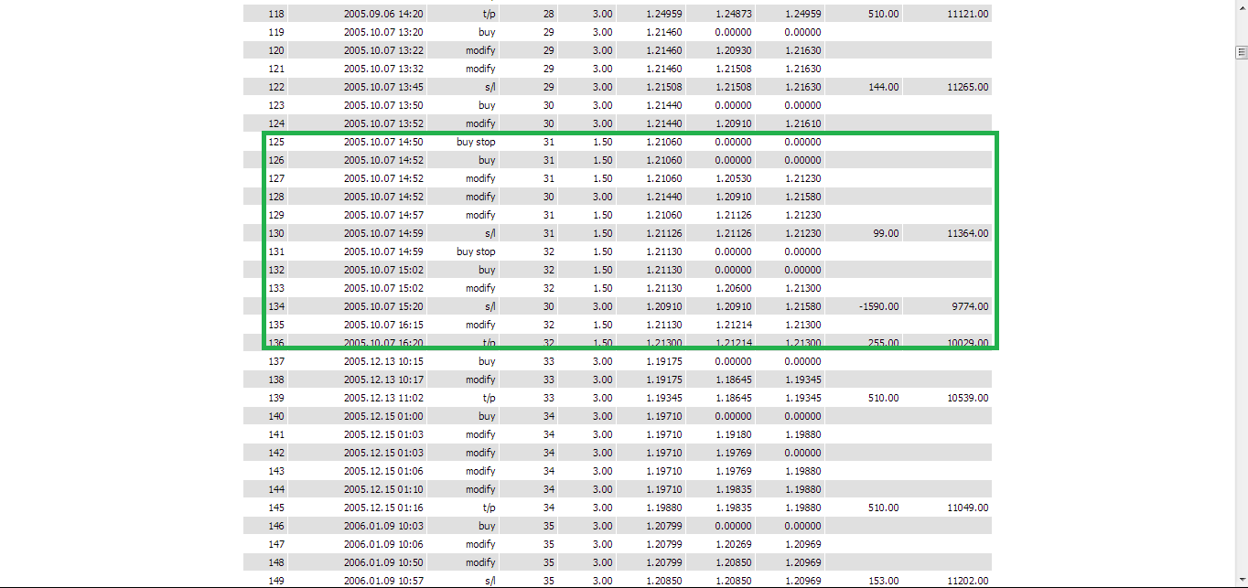Click timestamp 2005.10.07 14:57
Viewport: 1248px width, 588px height.
click(383, 215)
